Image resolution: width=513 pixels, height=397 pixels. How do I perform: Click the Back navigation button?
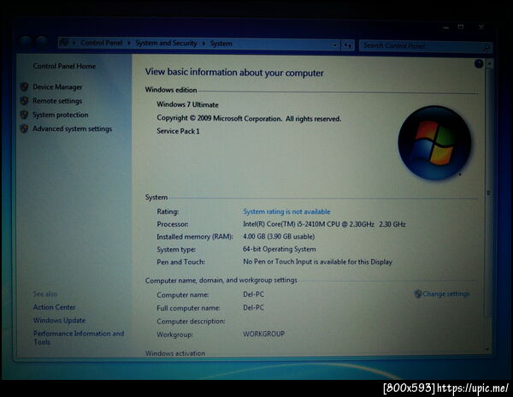coord(25,42)
